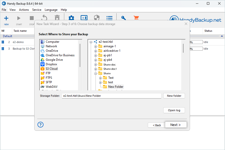Click the pause icon for task e2-demo

pos(3,42)
